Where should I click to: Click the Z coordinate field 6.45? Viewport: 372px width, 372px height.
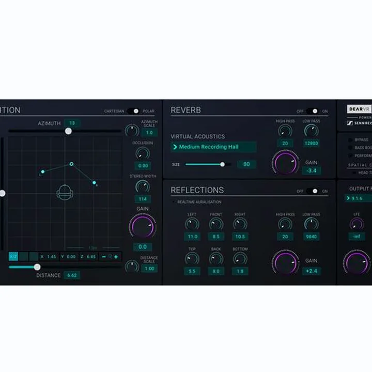coord(88,257)
